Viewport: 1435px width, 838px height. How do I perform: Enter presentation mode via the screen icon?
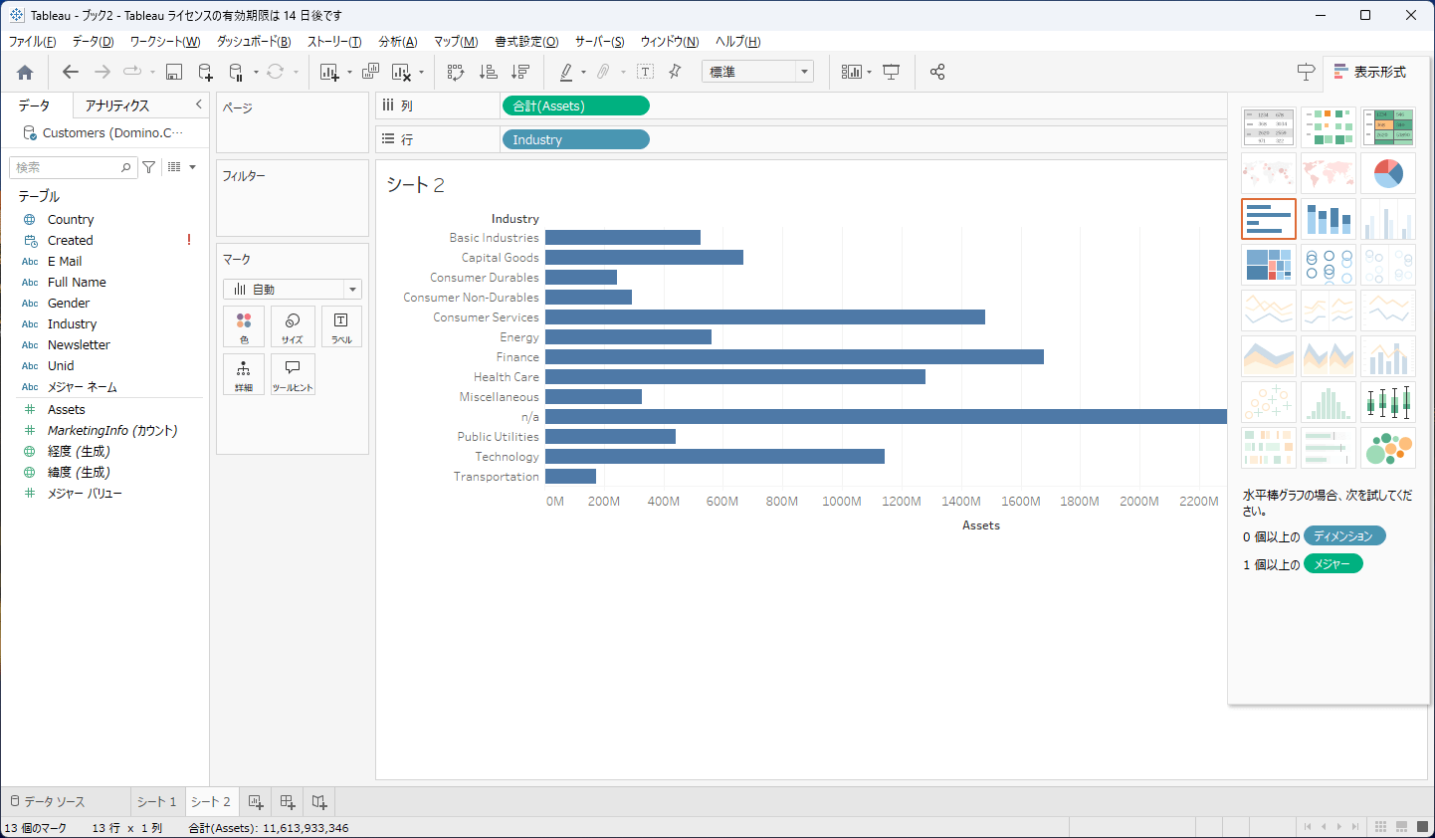point(892,72)
